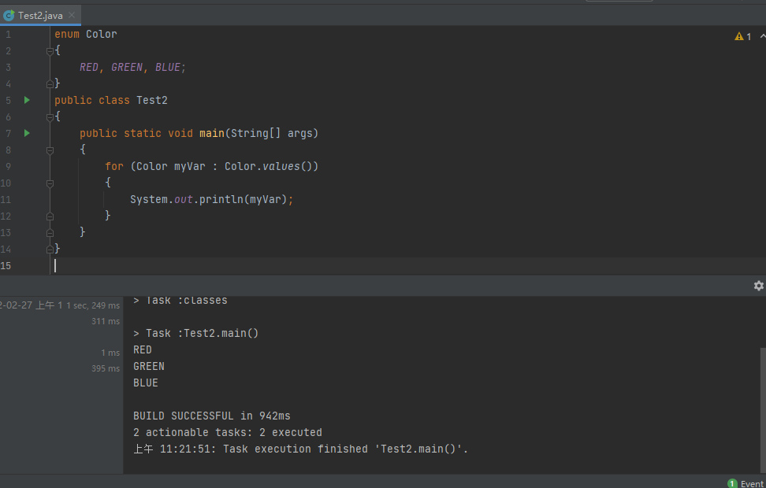
Task: Open the run panel settings gear
Action: tap(758, 286)
